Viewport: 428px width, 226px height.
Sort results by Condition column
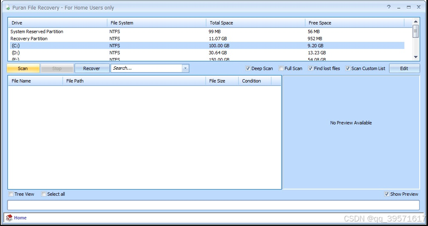[x=255, y=81]
